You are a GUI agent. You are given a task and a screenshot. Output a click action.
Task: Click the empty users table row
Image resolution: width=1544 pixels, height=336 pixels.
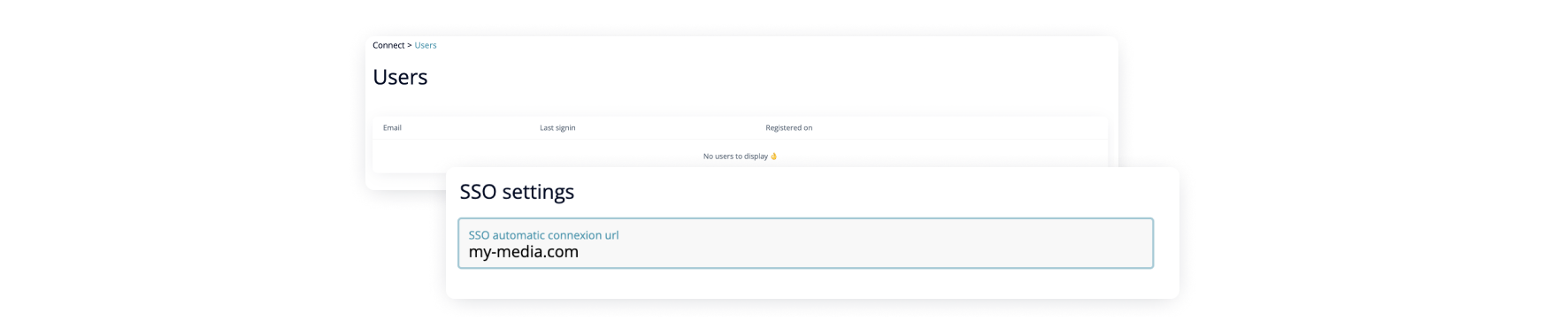point(741,157)
